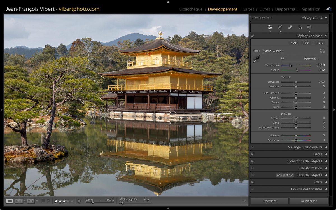The width and height of the screenshot is (336, 210).
Task: Select the Healing bandage tool
Action: [290, 27]
